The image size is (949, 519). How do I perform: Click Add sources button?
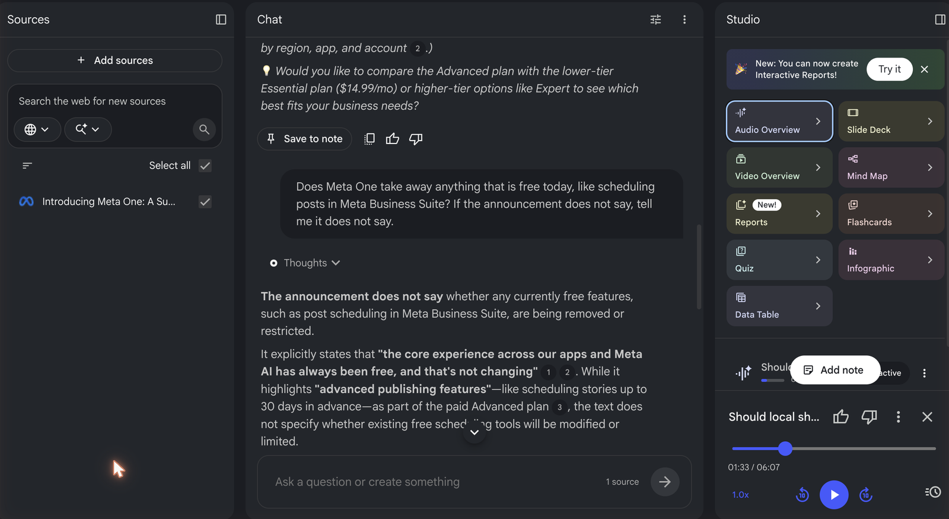114,61
